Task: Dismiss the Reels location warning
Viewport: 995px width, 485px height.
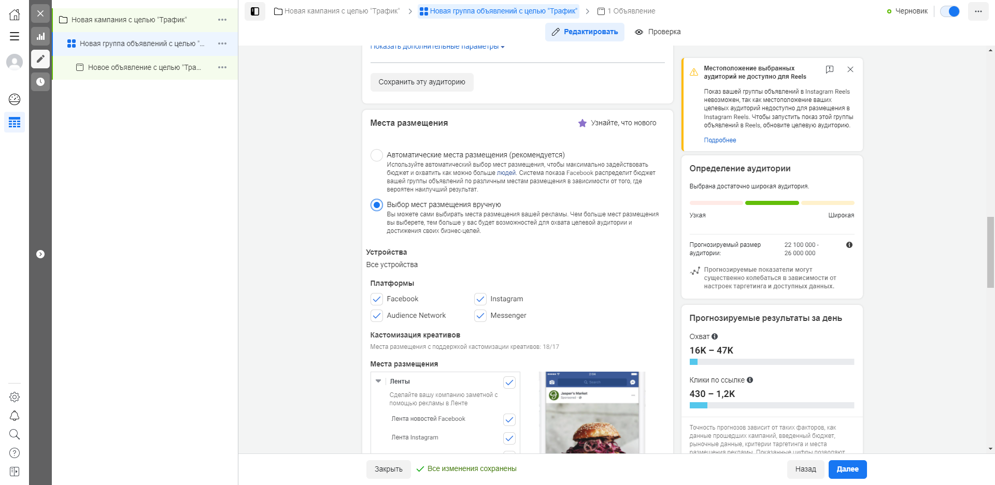Action: point(850,69)
